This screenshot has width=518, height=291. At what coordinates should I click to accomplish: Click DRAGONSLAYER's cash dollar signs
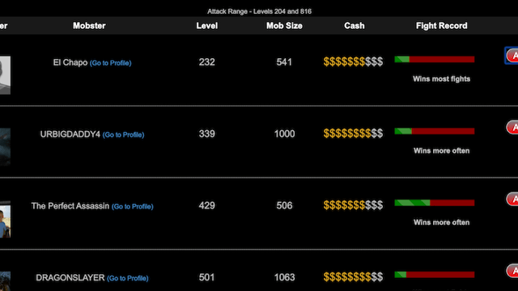pyautogui.click(x=353, y=277)
